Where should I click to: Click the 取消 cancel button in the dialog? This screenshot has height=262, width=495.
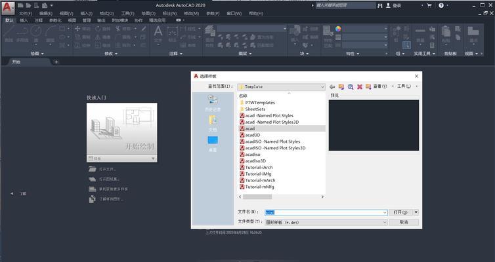pyautogui.click(x=404, y=222)
